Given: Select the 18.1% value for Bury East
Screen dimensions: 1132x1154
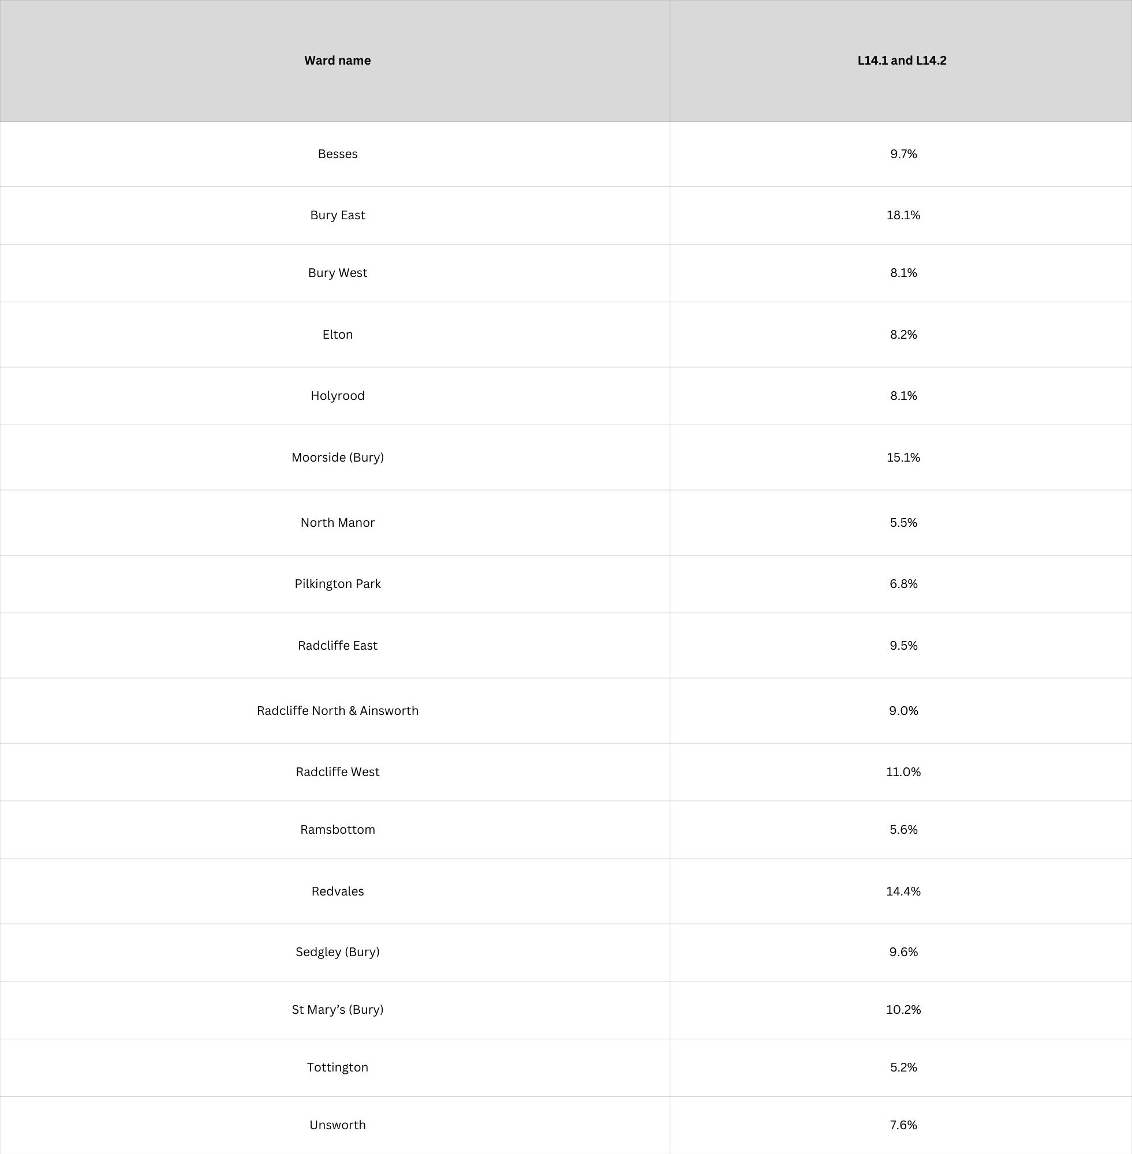Looking at the screenshot, I should (902, 215).
